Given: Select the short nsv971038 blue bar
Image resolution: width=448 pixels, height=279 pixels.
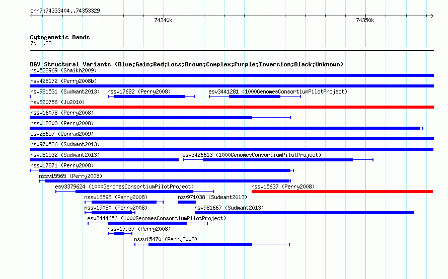Looking at the screenshot, I should tap(187, 202).
